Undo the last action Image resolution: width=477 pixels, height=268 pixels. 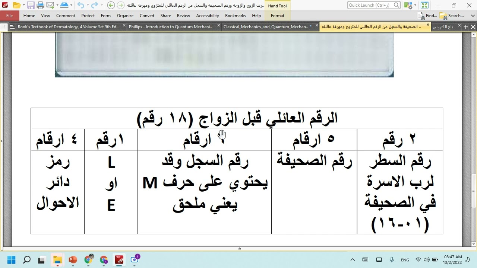[80, 5]
